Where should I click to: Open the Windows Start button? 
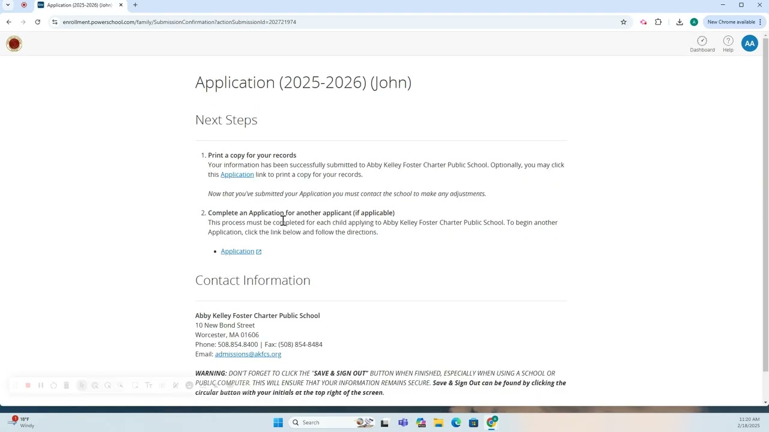click(278, 422)
